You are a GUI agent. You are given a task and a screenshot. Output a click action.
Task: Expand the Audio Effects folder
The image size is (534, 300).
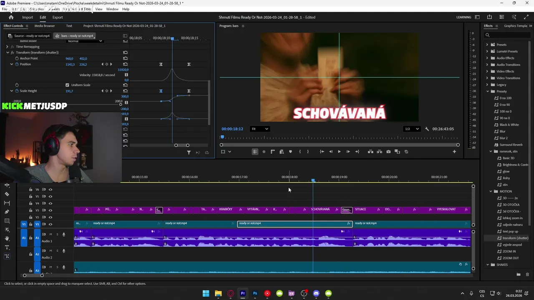(487, 58)
